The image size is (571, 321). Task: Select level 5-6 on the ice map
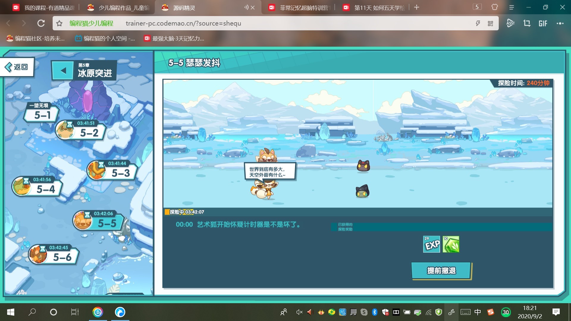[x=54, y=254]
